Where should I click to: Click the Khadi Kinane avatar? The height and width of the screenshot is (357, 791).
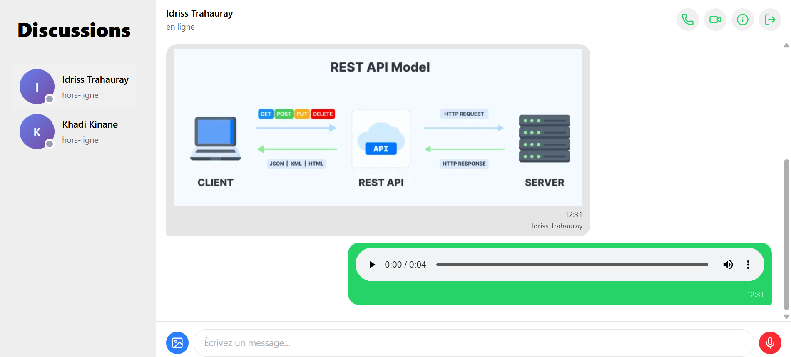pyautogui.click(x=37, y=131)
